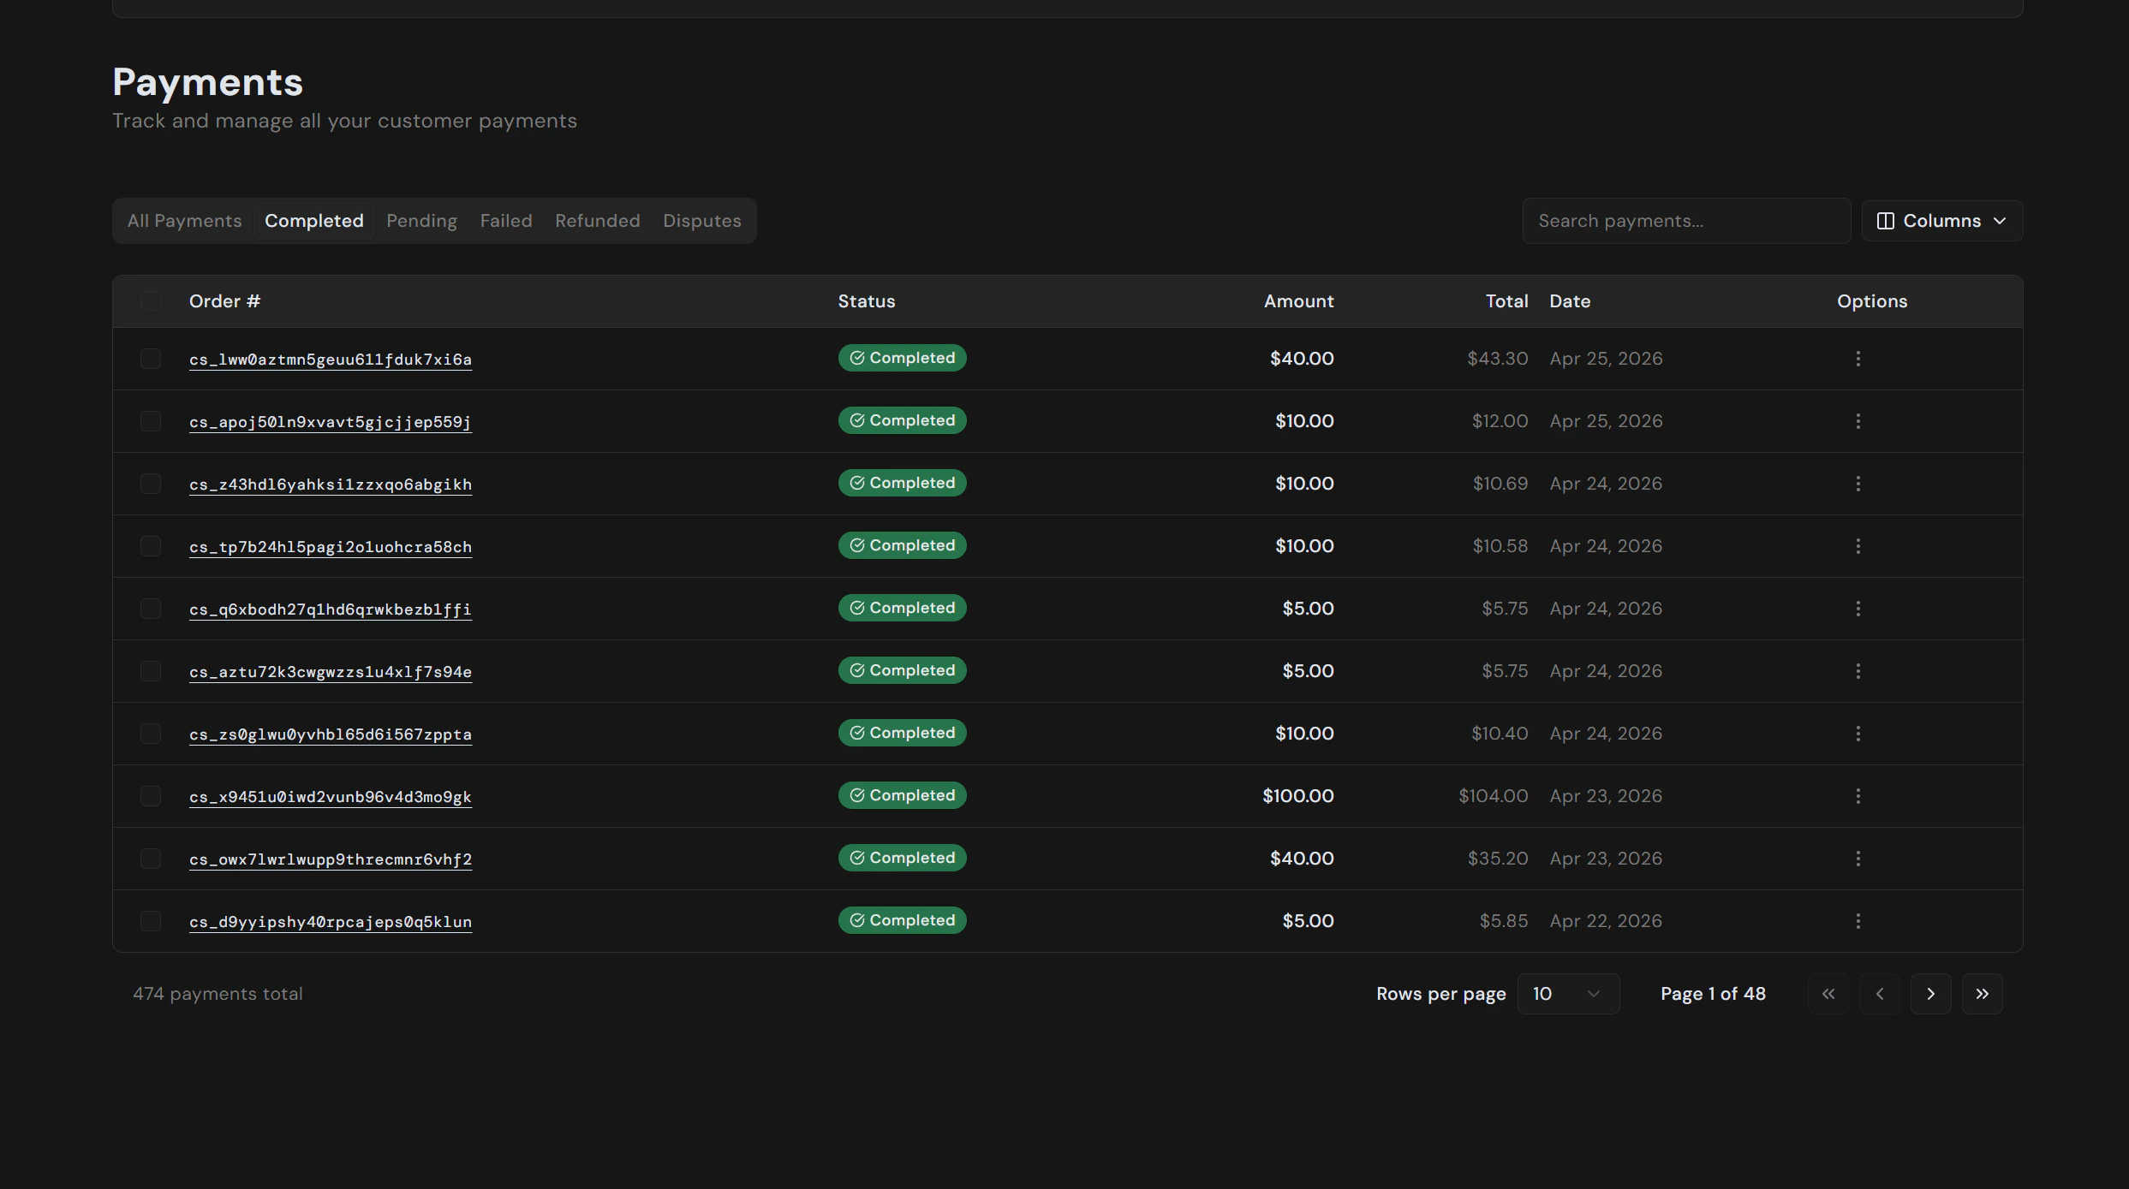Screen dimensions: 2129x1189
Task: Open options menu for cs_q6xbodh27q1hd6qrwkbezb1ffi row
Action: coord(1858,609)
